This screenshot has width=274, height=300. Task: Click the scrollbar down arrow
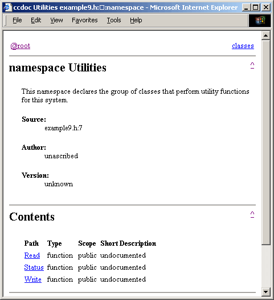[x=265, y=292]
